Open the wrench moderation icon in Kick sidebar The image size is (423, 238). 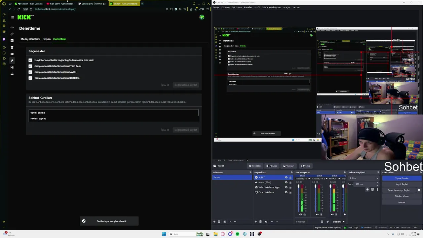pyautogui.click(x=12, y=60)
